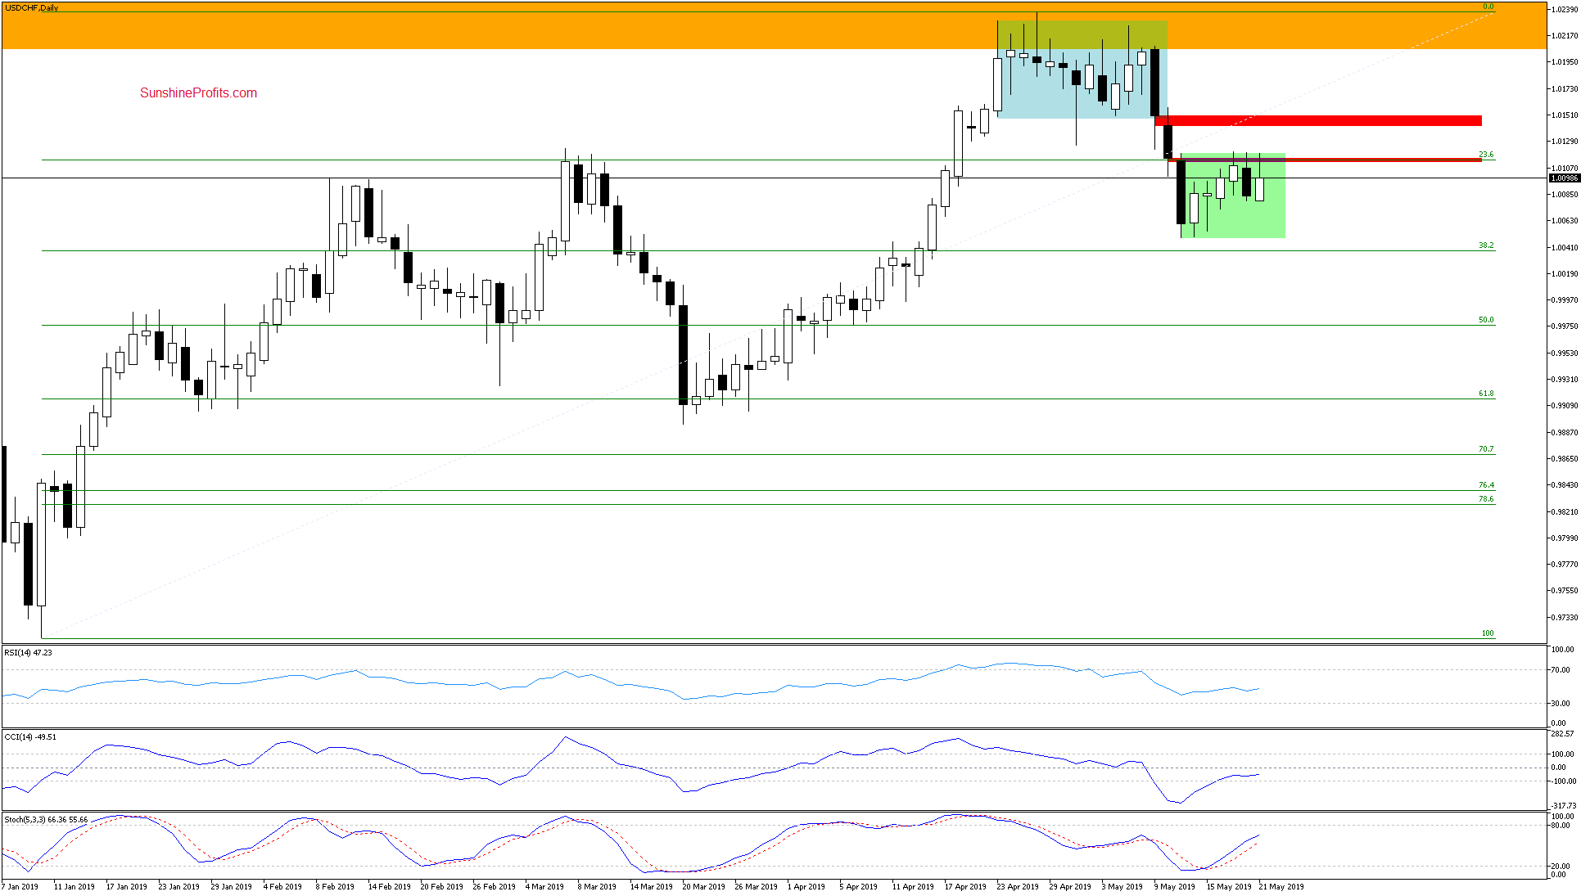Image resolution: width=1590 pixels, height=896 pixels.
Task: Select the light blue consolidation rectangle
Action: tap(1079, 83)
